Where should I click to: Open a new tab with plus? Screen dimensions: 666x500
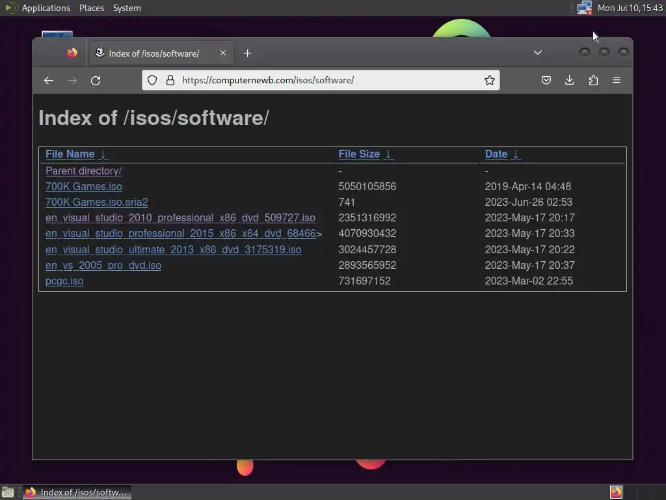click(x=248, y=53)
